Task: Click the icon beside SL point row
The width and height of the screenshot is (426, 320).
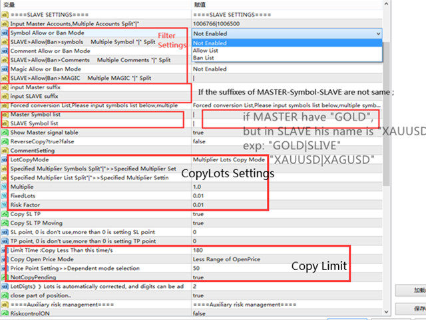Action: 5,232
